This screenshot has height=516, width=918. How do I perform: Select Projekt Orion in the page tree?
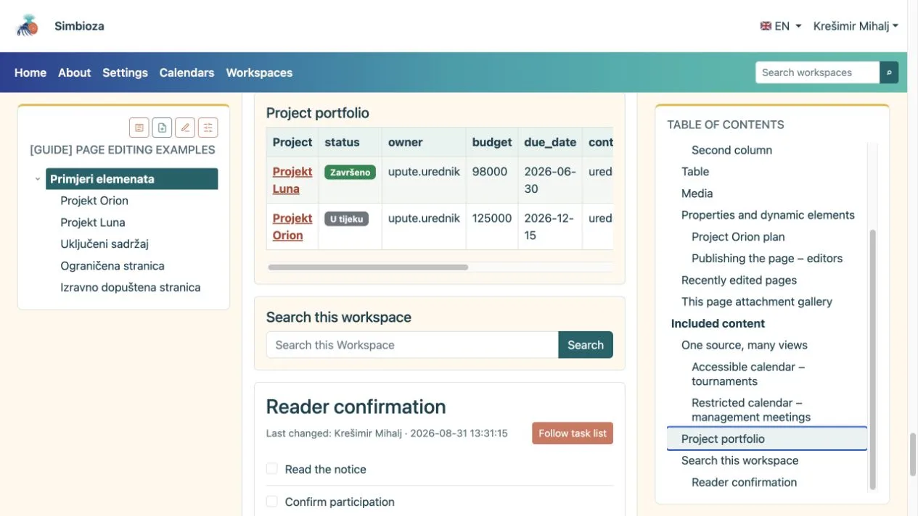94,201
